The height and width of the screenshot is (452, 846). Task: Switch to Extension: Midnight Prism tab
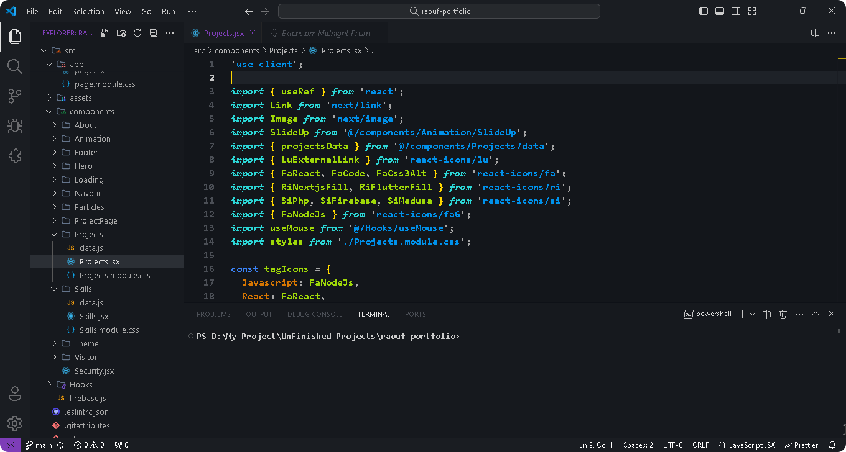(x=325, y=34)
